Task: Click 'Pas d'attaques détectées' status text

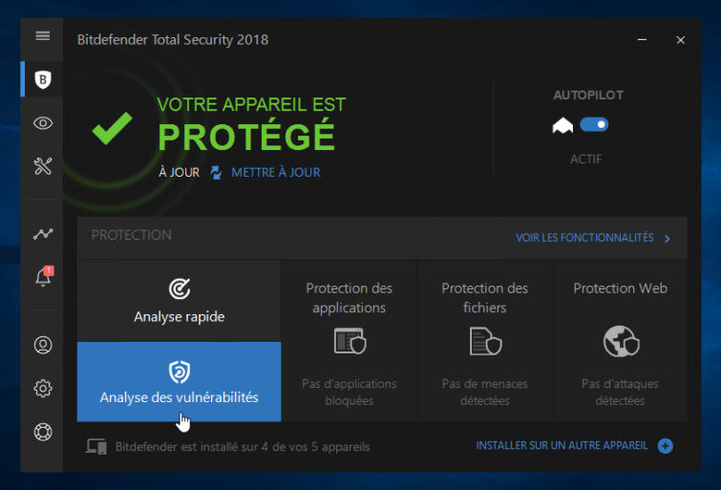Action: [x=621, y=392]
